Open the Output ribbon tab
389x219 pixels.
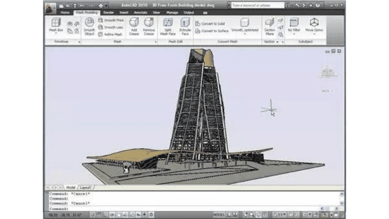[x=189, y=13]
